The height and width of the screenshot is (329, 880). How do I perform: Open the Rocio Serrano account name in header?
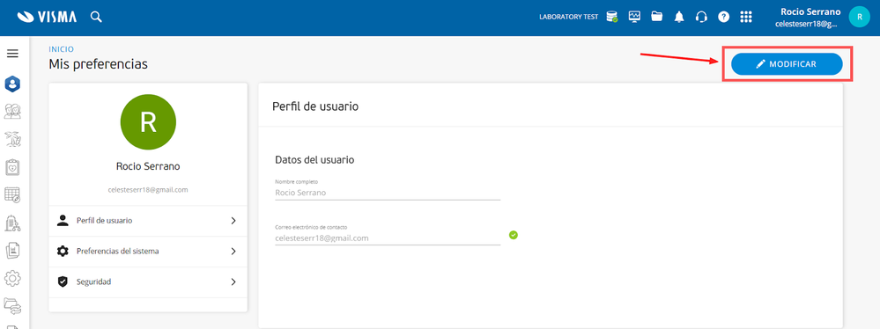point(810,11)
